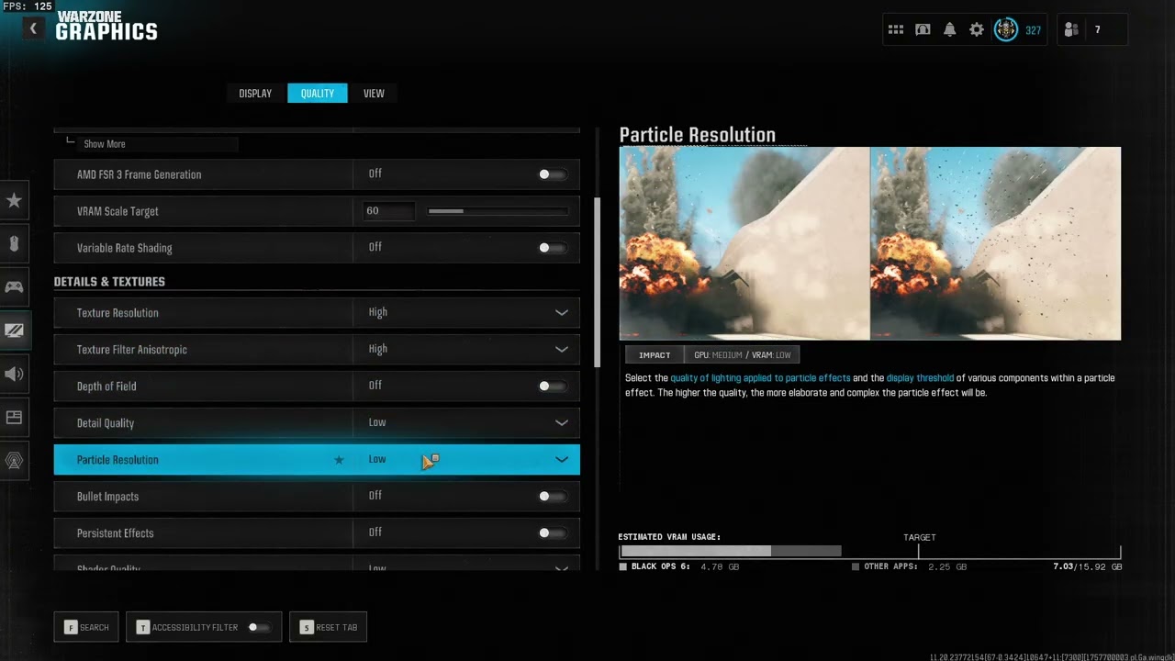The height and width of the screenshot is (661, 1175).
Task: Open player profile emblem icon
Action: pyautogui.click(x=1006, y=30)
